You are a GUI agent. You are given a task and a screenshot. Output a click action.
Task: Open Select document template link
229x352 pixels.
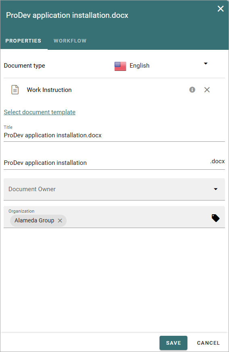tap(40, 112)
